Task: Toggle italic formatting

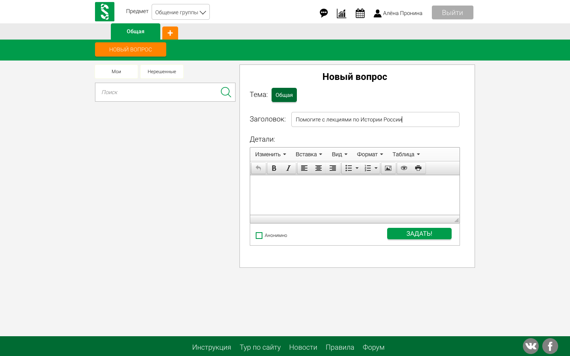Action: (x=288, y=168)
